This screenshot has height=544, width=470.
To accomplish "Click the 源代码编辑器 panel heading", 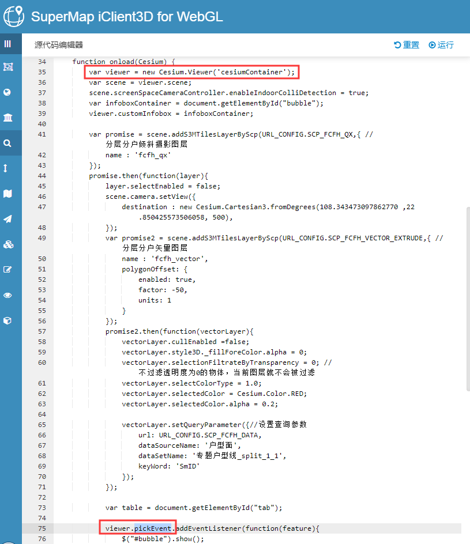I will pyautogui.click(x=59, y=45).
